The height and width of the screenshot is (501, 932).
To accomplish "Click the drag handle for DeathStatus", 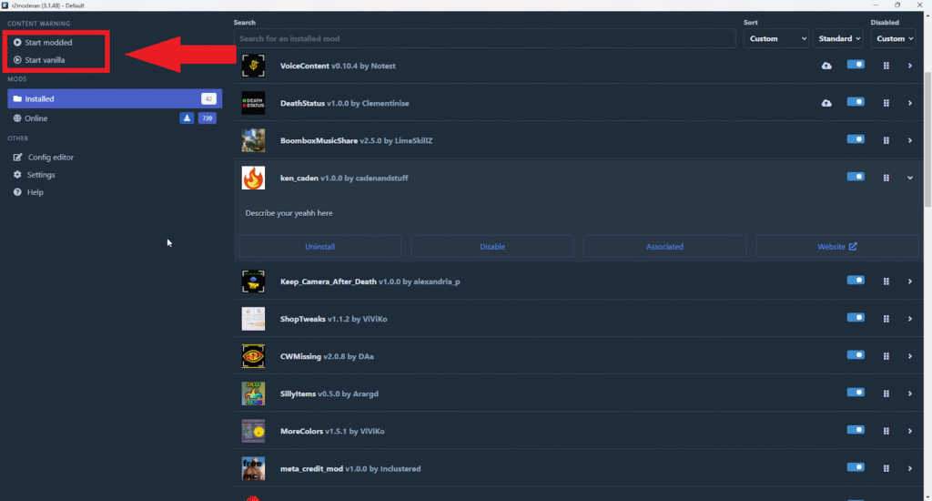I will (886, 103).
